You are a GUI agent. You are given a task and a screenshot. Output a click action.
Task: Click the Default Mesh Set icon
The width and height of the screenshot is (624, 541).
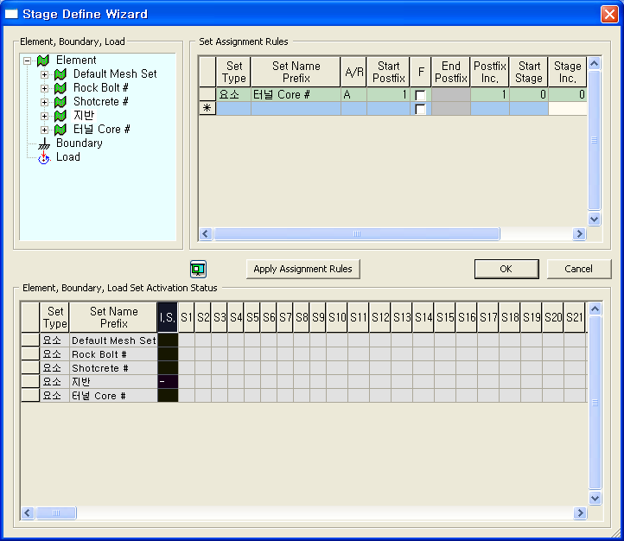(60, 74)
